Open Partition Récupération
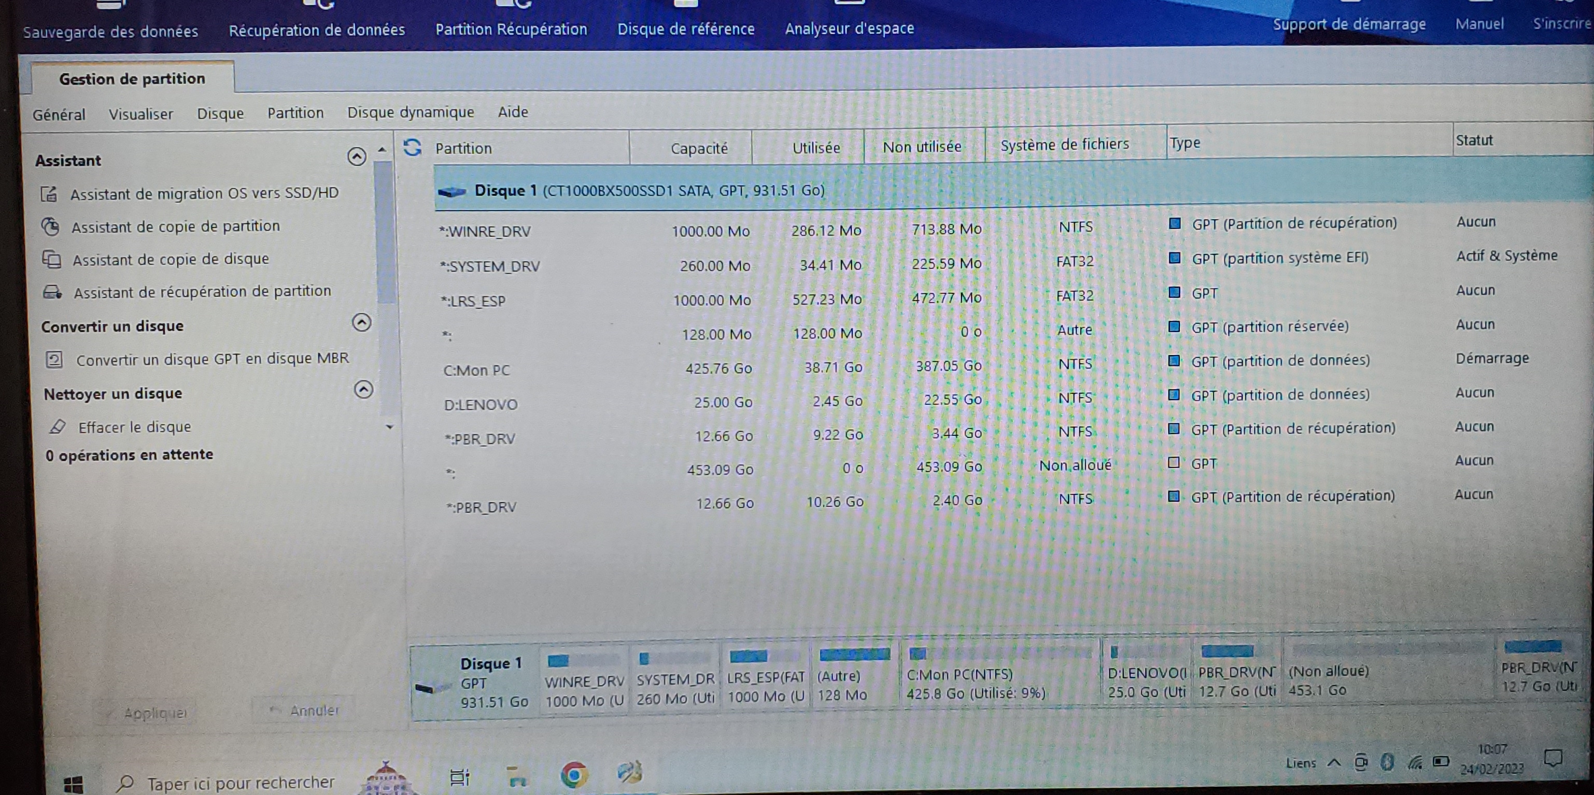The width and height of the screenshot is (1594, 795). tap(511, 29)
